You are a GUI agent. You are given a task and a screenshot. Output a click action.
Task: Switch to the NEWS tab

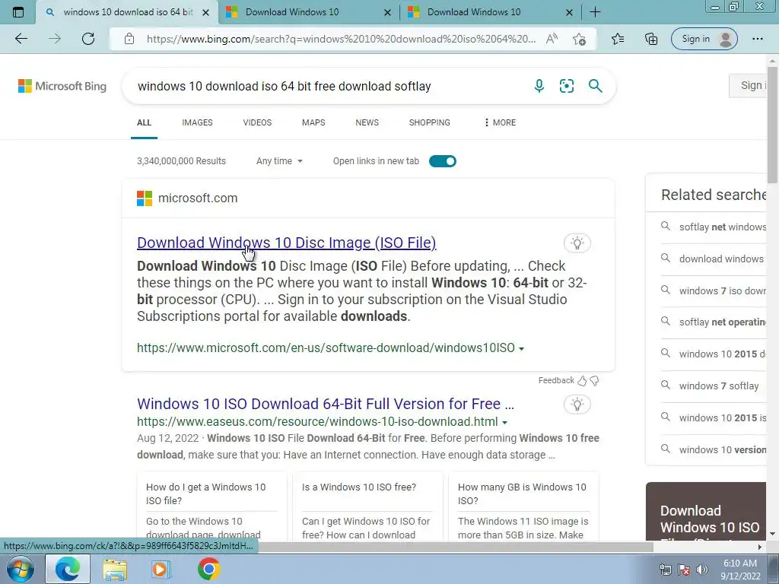[367, 122]
